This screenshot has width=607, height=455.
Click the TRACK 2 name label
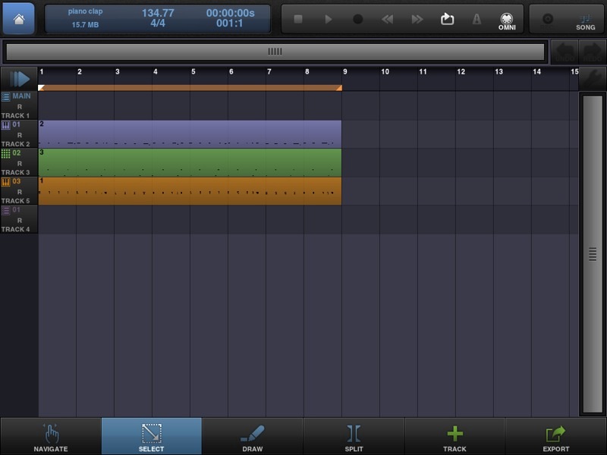click(15, 144)
